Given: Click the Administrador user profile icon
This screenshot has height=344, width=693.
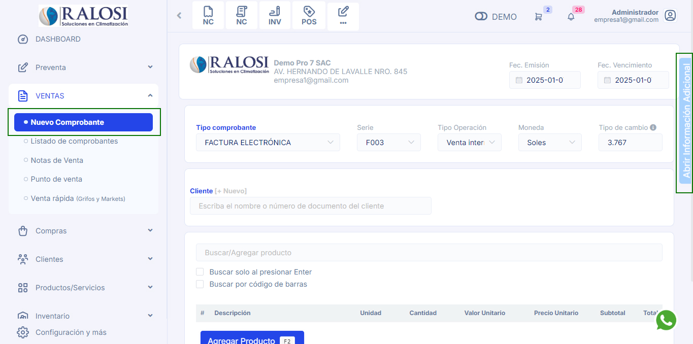Looking at the screenshot, I should (x=670, y=16).
